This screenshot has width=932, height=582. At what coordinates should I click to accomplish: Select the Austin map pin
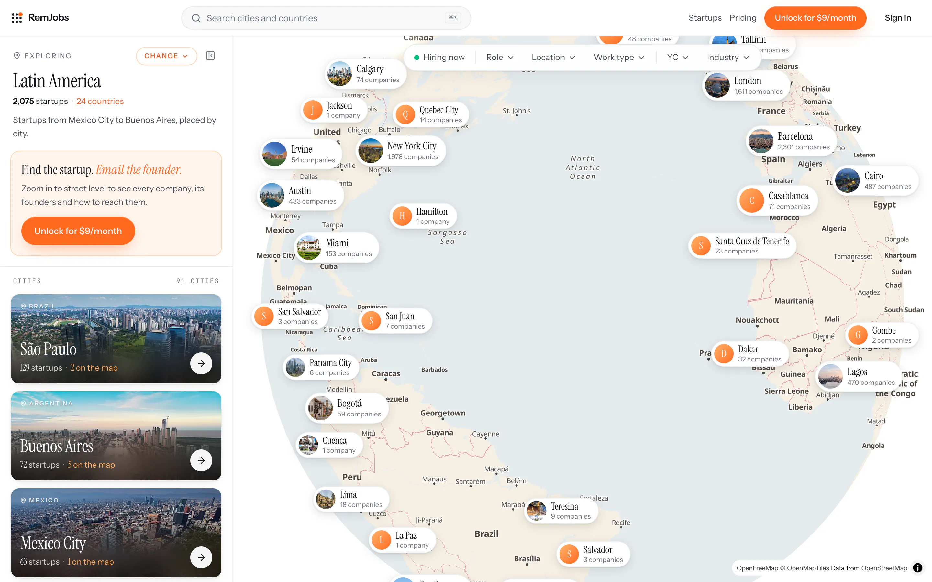pos(300,196)
